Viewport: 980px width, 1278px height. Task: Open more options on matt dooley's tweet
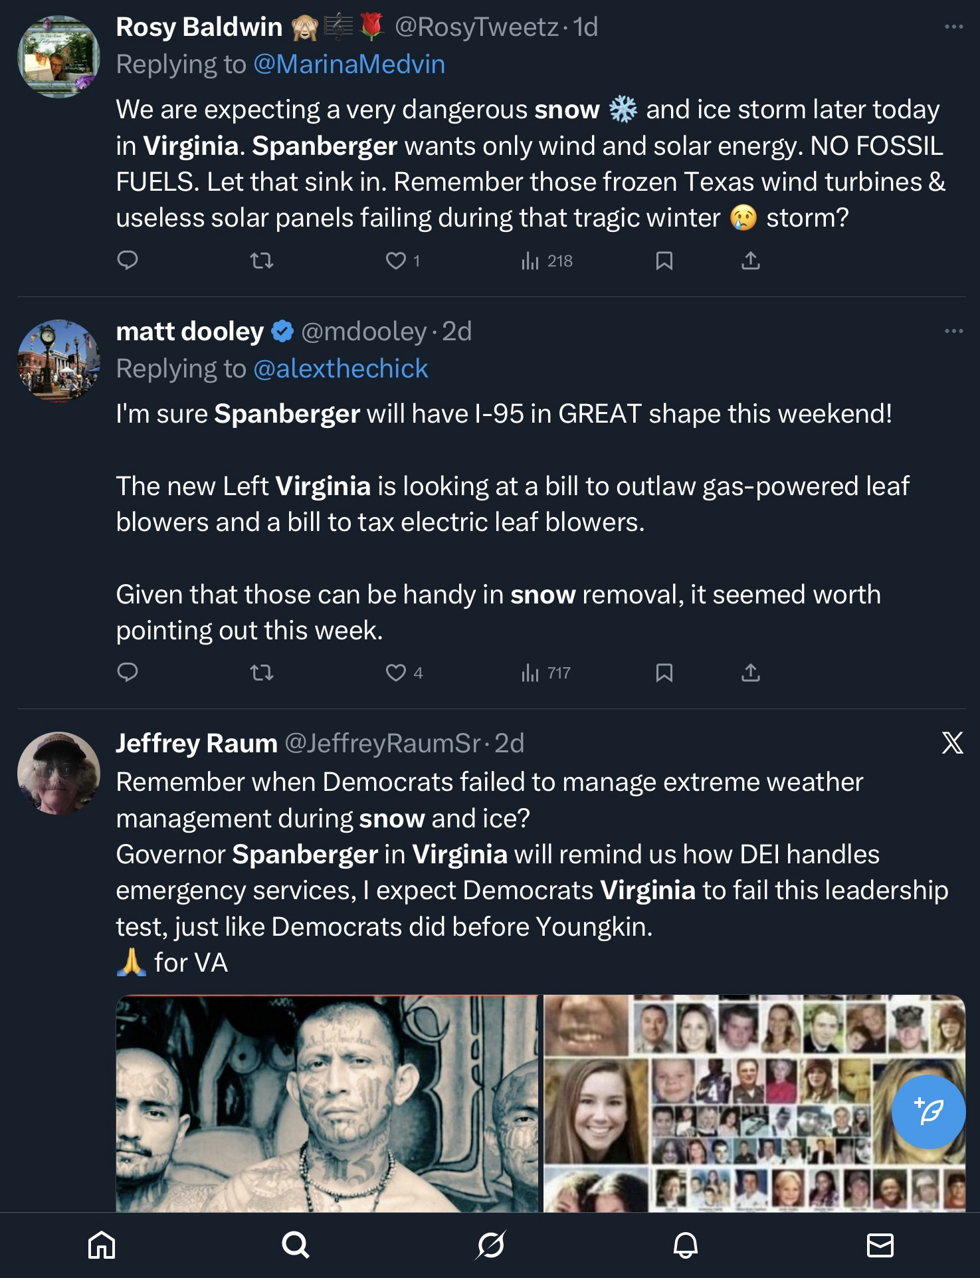(953, 331)
